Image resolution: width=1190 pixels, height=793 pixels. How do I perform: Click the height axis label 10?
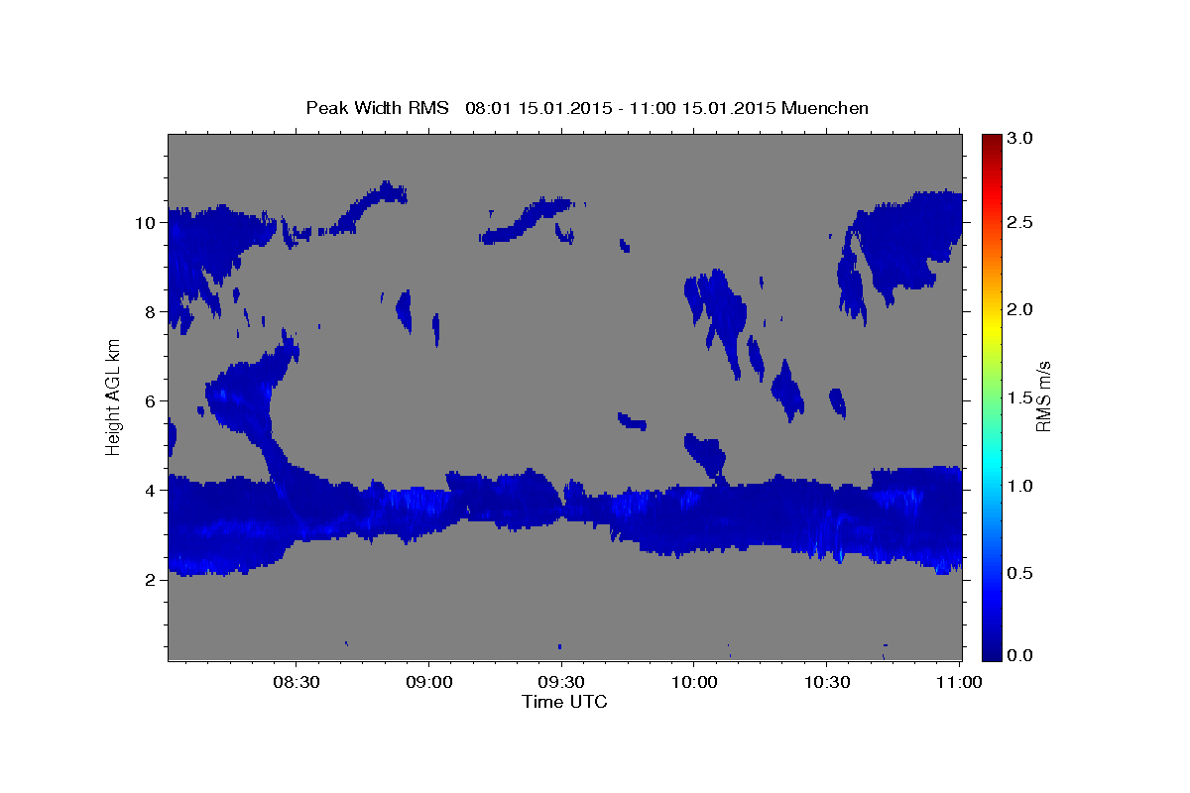click(x=146, y=222)
